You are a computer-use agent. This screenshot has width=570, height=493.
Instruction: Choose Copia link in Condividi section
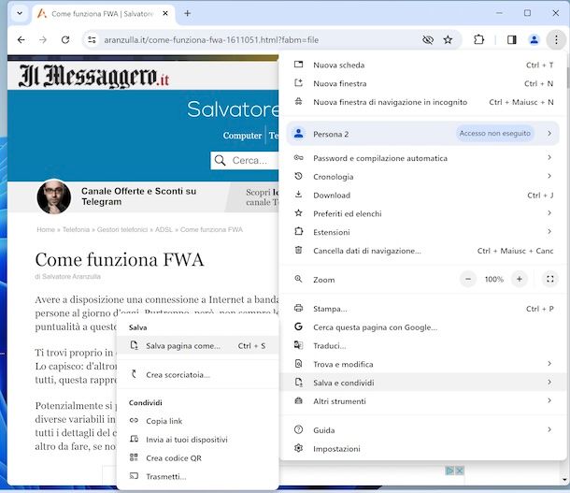click(198, 421)
